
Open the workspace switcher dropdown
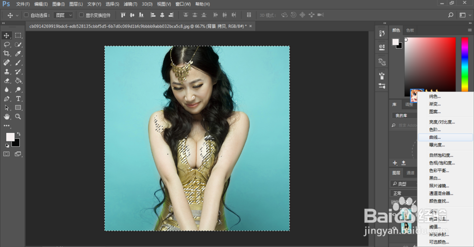coord(465,15)
